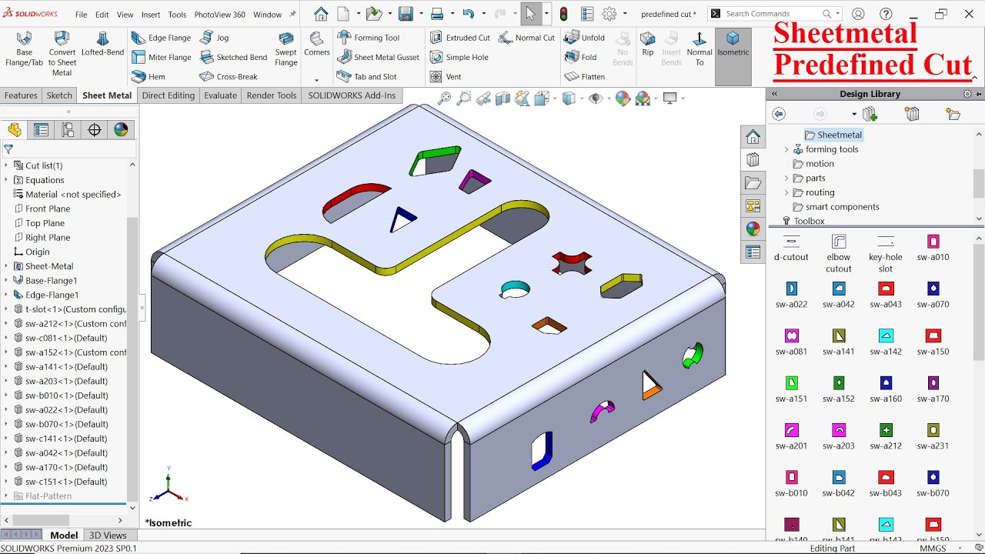Viewport: 985px width, 554px height.
Task: Click the Simple Hole tool
Action: [x=459, y=57]
